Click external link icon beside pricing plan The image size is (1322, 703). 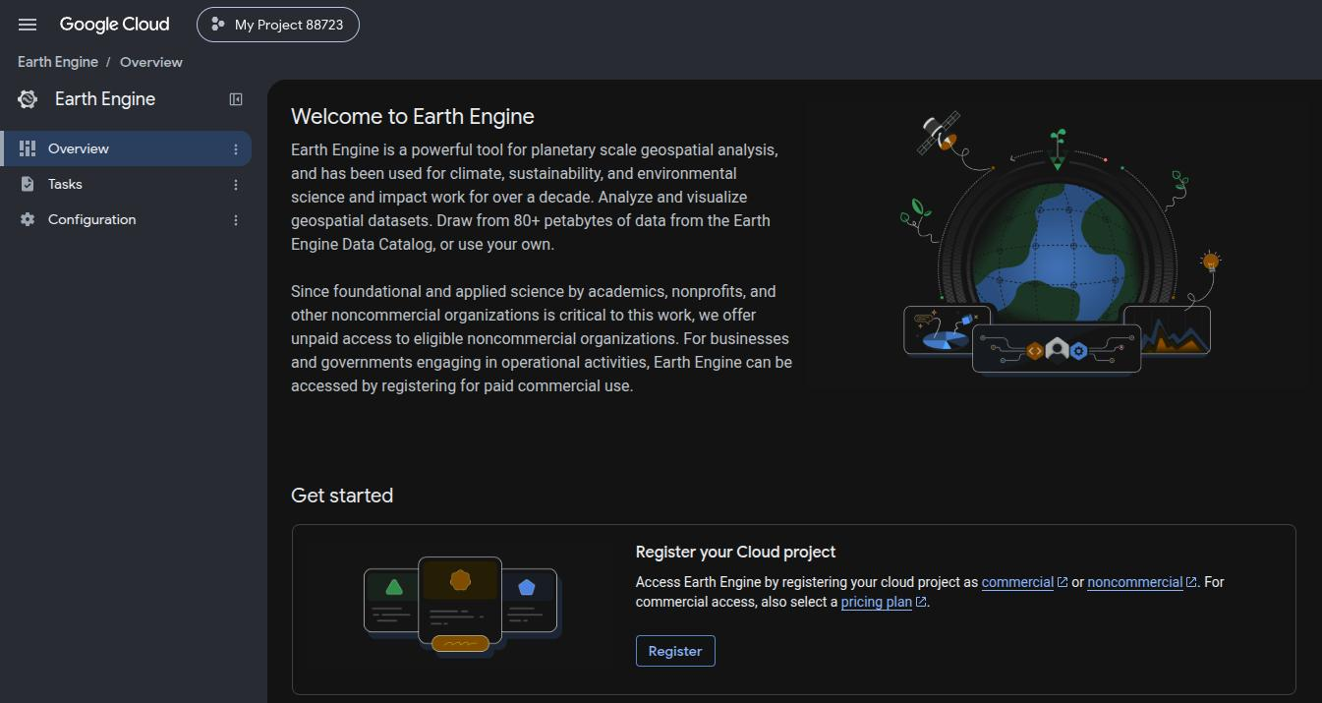tap(921, 602)
